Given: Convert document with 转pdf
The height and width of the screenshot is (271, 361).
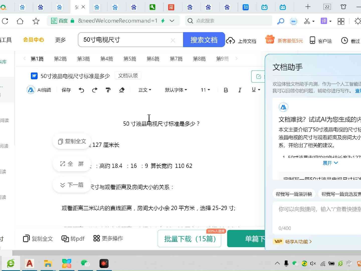Looking at the screenshot, I should [73, 239].
